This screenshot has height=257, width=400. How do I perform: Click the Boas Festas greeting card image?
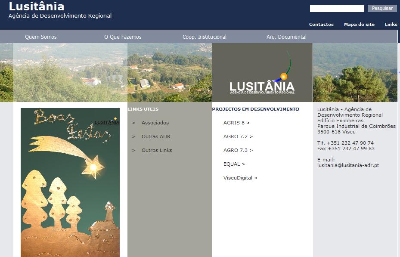point(70,182)
